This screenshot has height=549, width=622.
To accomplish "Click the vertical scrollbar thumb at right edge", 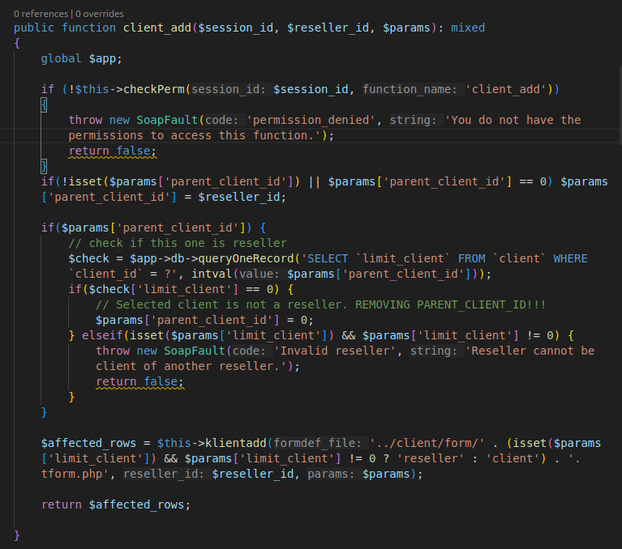I will pos(620,106).
